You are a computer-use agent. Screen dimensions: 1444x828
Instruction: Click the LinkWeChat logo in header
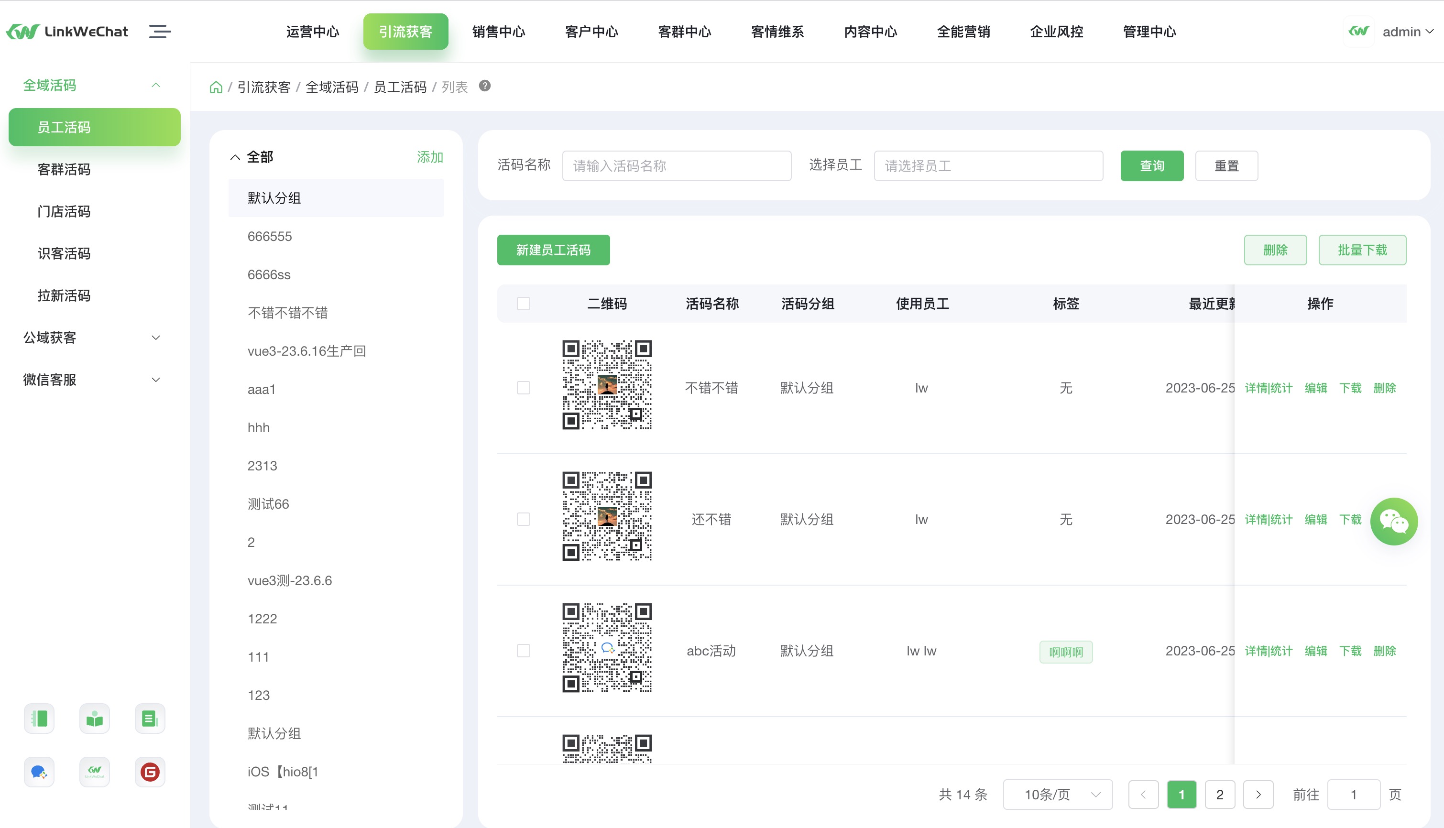point(67,31)
